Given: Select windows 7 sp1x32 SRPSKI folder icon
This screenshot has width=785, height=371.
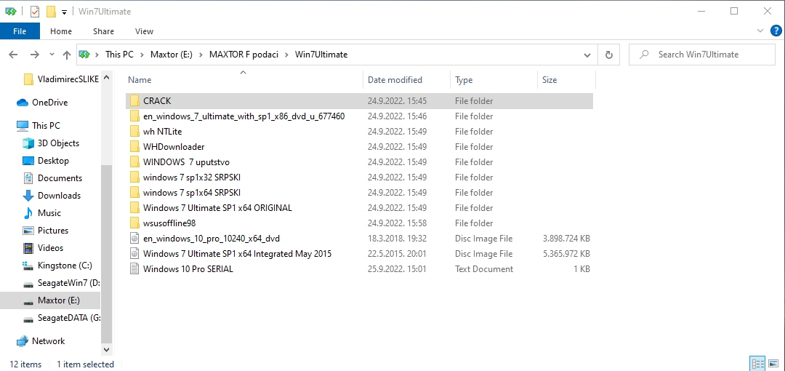Looking at the screenshot, I should pyautogui.click(x=134, y=177).
